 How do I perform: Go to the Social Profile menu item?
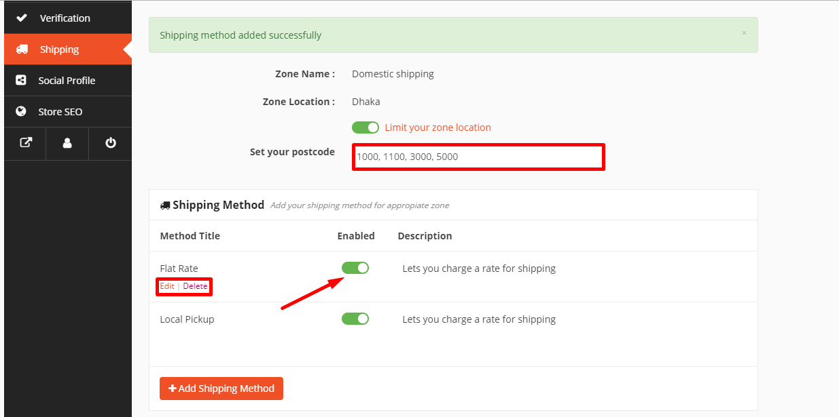coord(67,81)
